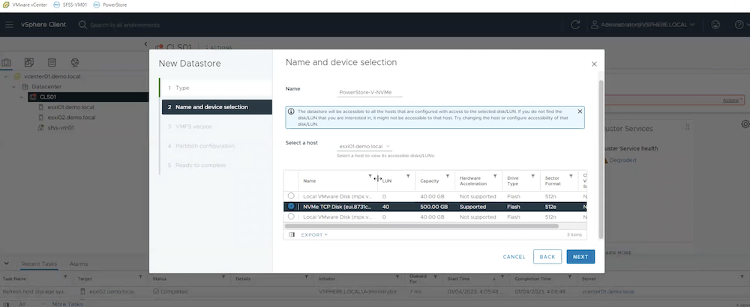Select Local VMware Disk radio above NVMe row
This screenshot has height=307, width=750.
pos(291,195)
